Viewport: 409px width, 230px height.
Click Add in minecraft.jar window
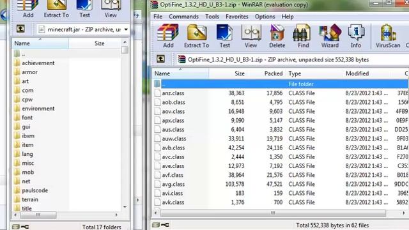(x=28, y=10)
